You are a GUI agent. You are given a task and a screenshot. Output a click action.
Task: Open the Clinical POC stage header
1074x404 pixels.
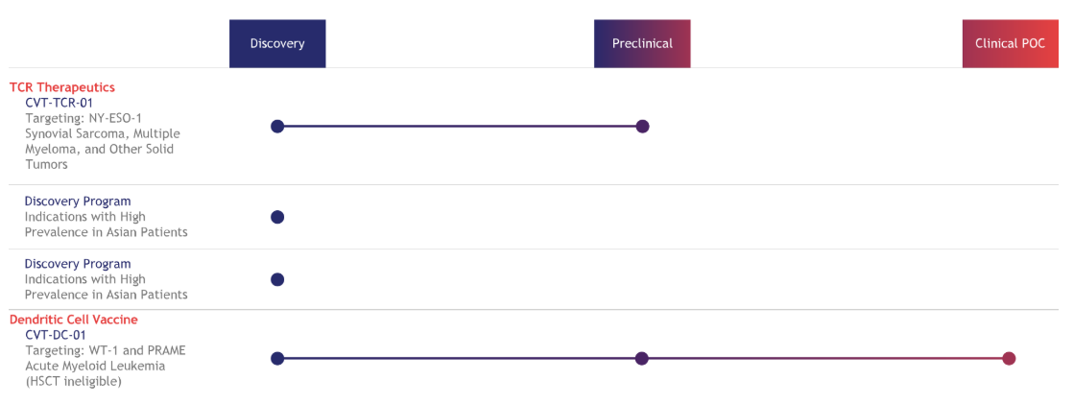[x=1010, y=43]
